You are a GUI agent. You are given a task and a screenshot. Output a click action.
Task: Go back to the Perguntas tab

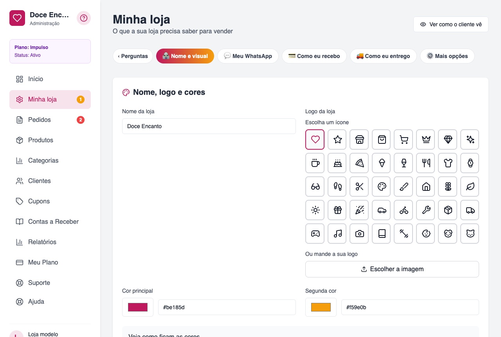[x=133, y=56]
